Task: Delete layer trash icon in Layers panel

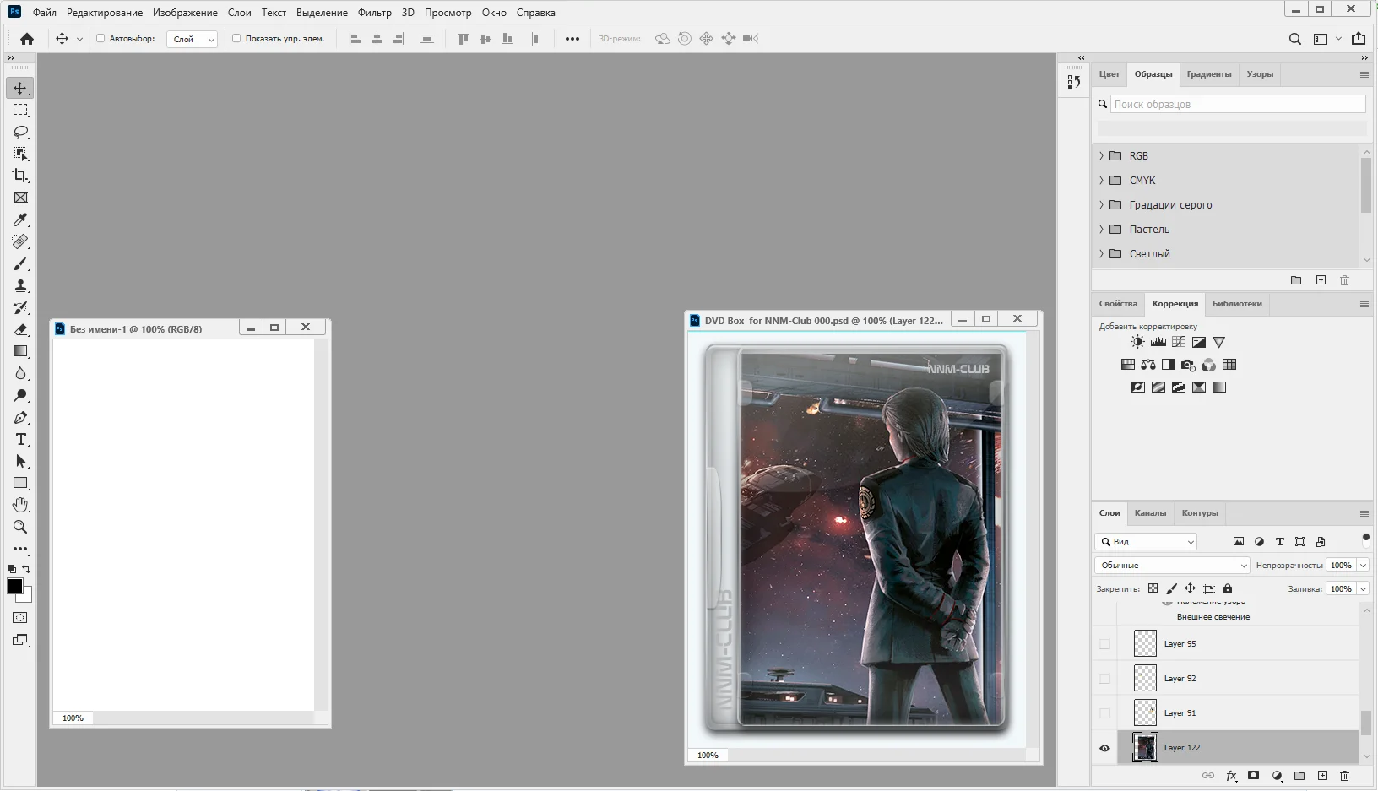Action: [x=1345, y=776]
